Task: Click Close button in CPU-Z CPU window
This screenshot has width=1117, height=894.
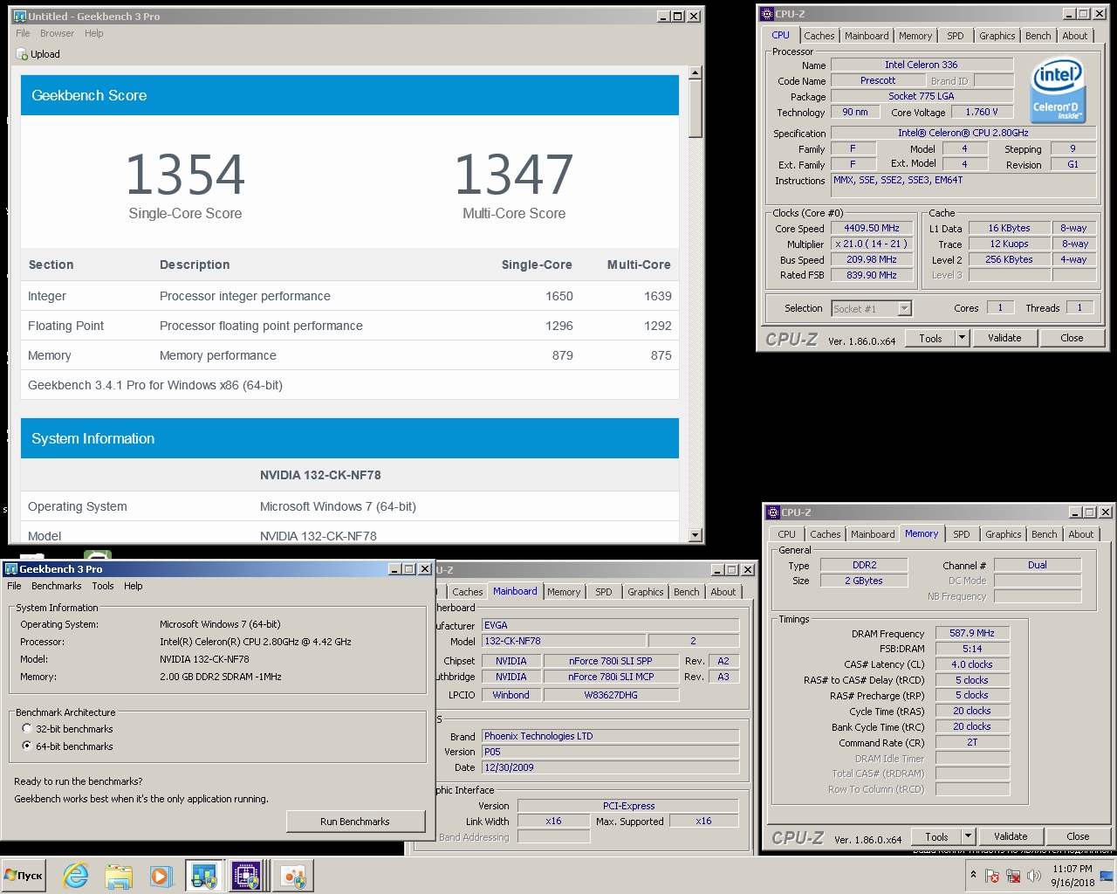Action: (x=1072, y=338)
